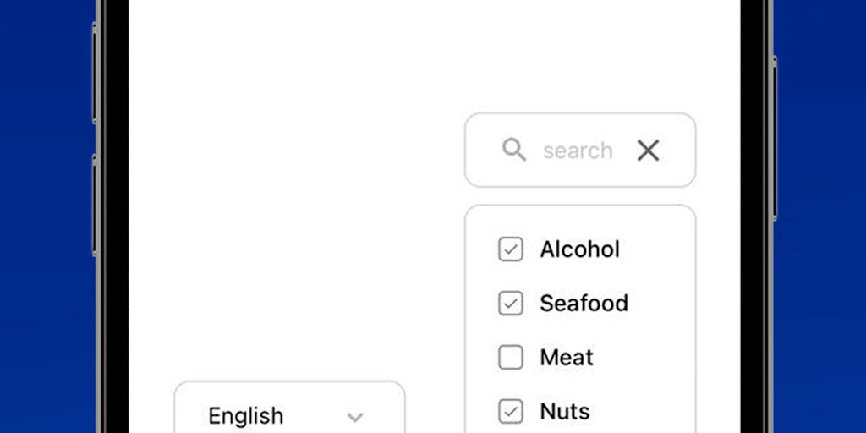Screen dimensions: 866x433
Task: Click the Alcohol text label
Action: [579, 249]
